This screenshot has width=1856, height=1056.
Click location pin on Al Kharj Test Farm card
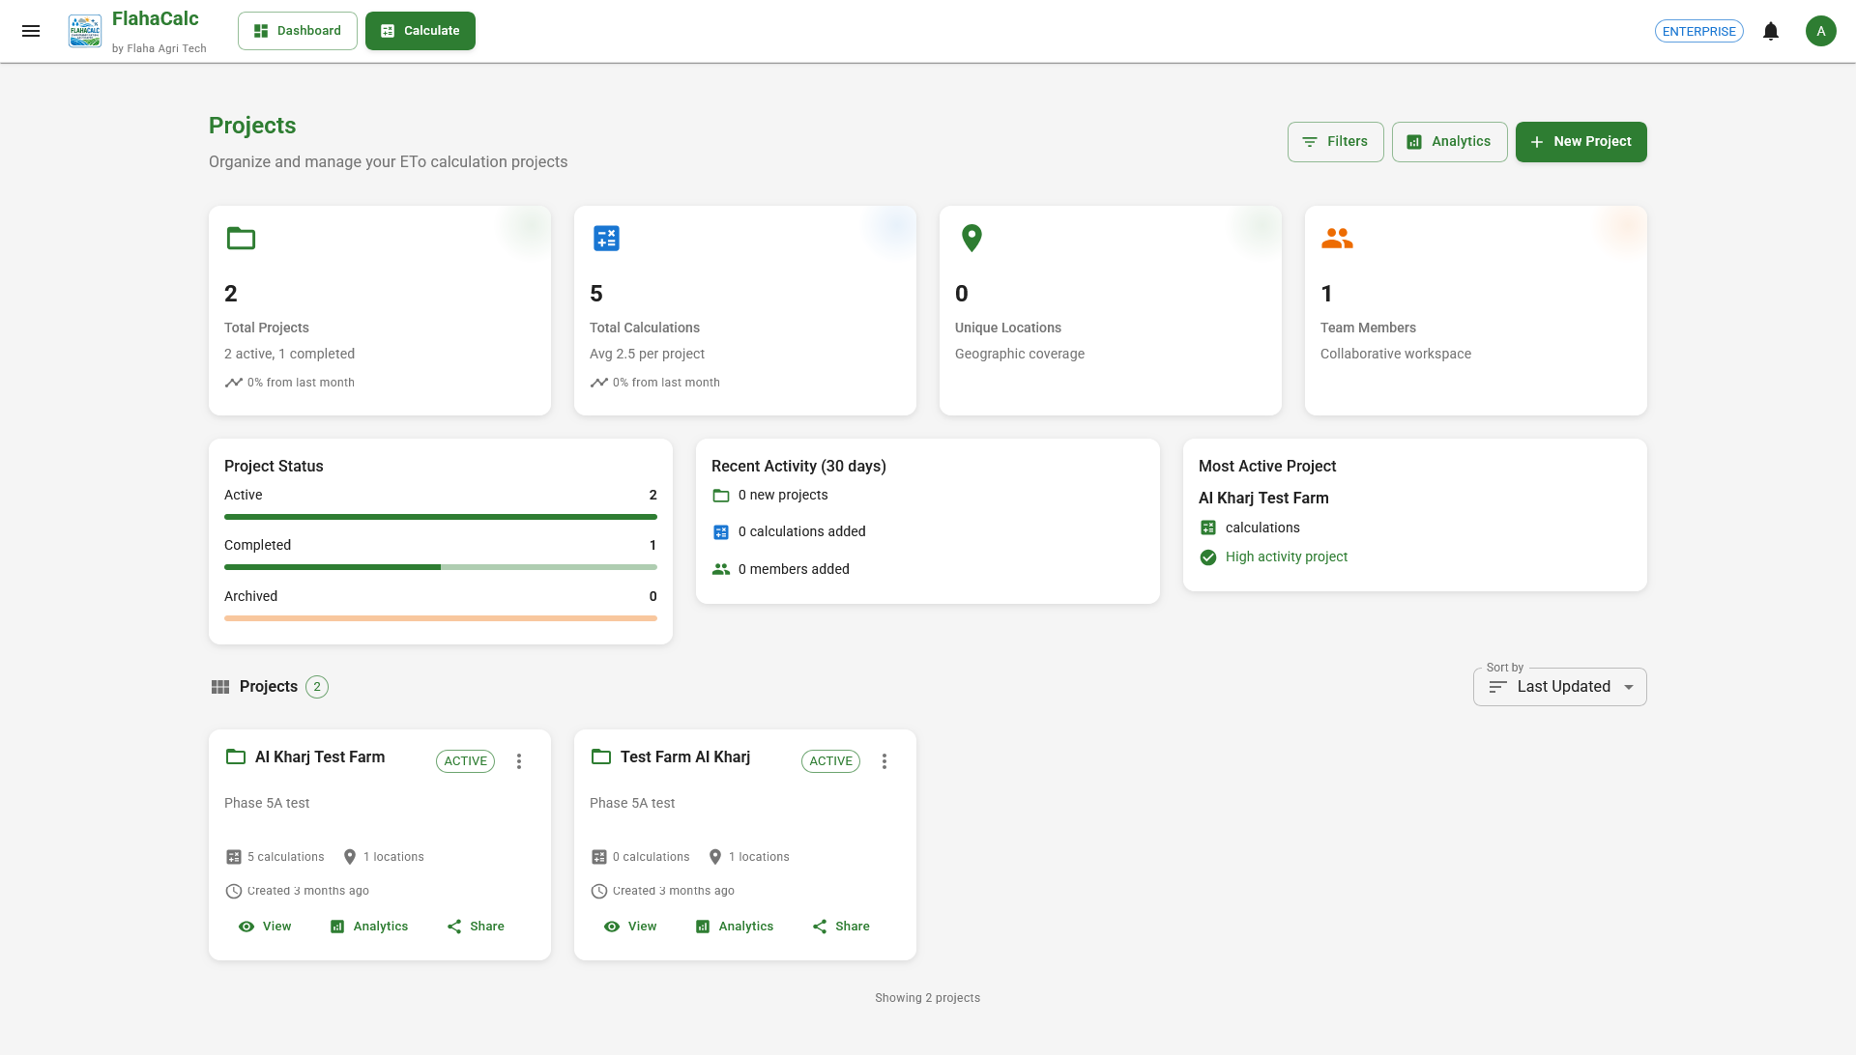pyautogui.click(x=350, y=857)
